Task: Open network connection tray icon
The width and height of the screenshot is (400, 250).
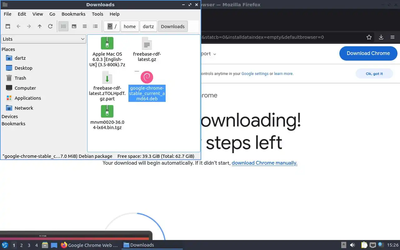Action: click(373, 245)
